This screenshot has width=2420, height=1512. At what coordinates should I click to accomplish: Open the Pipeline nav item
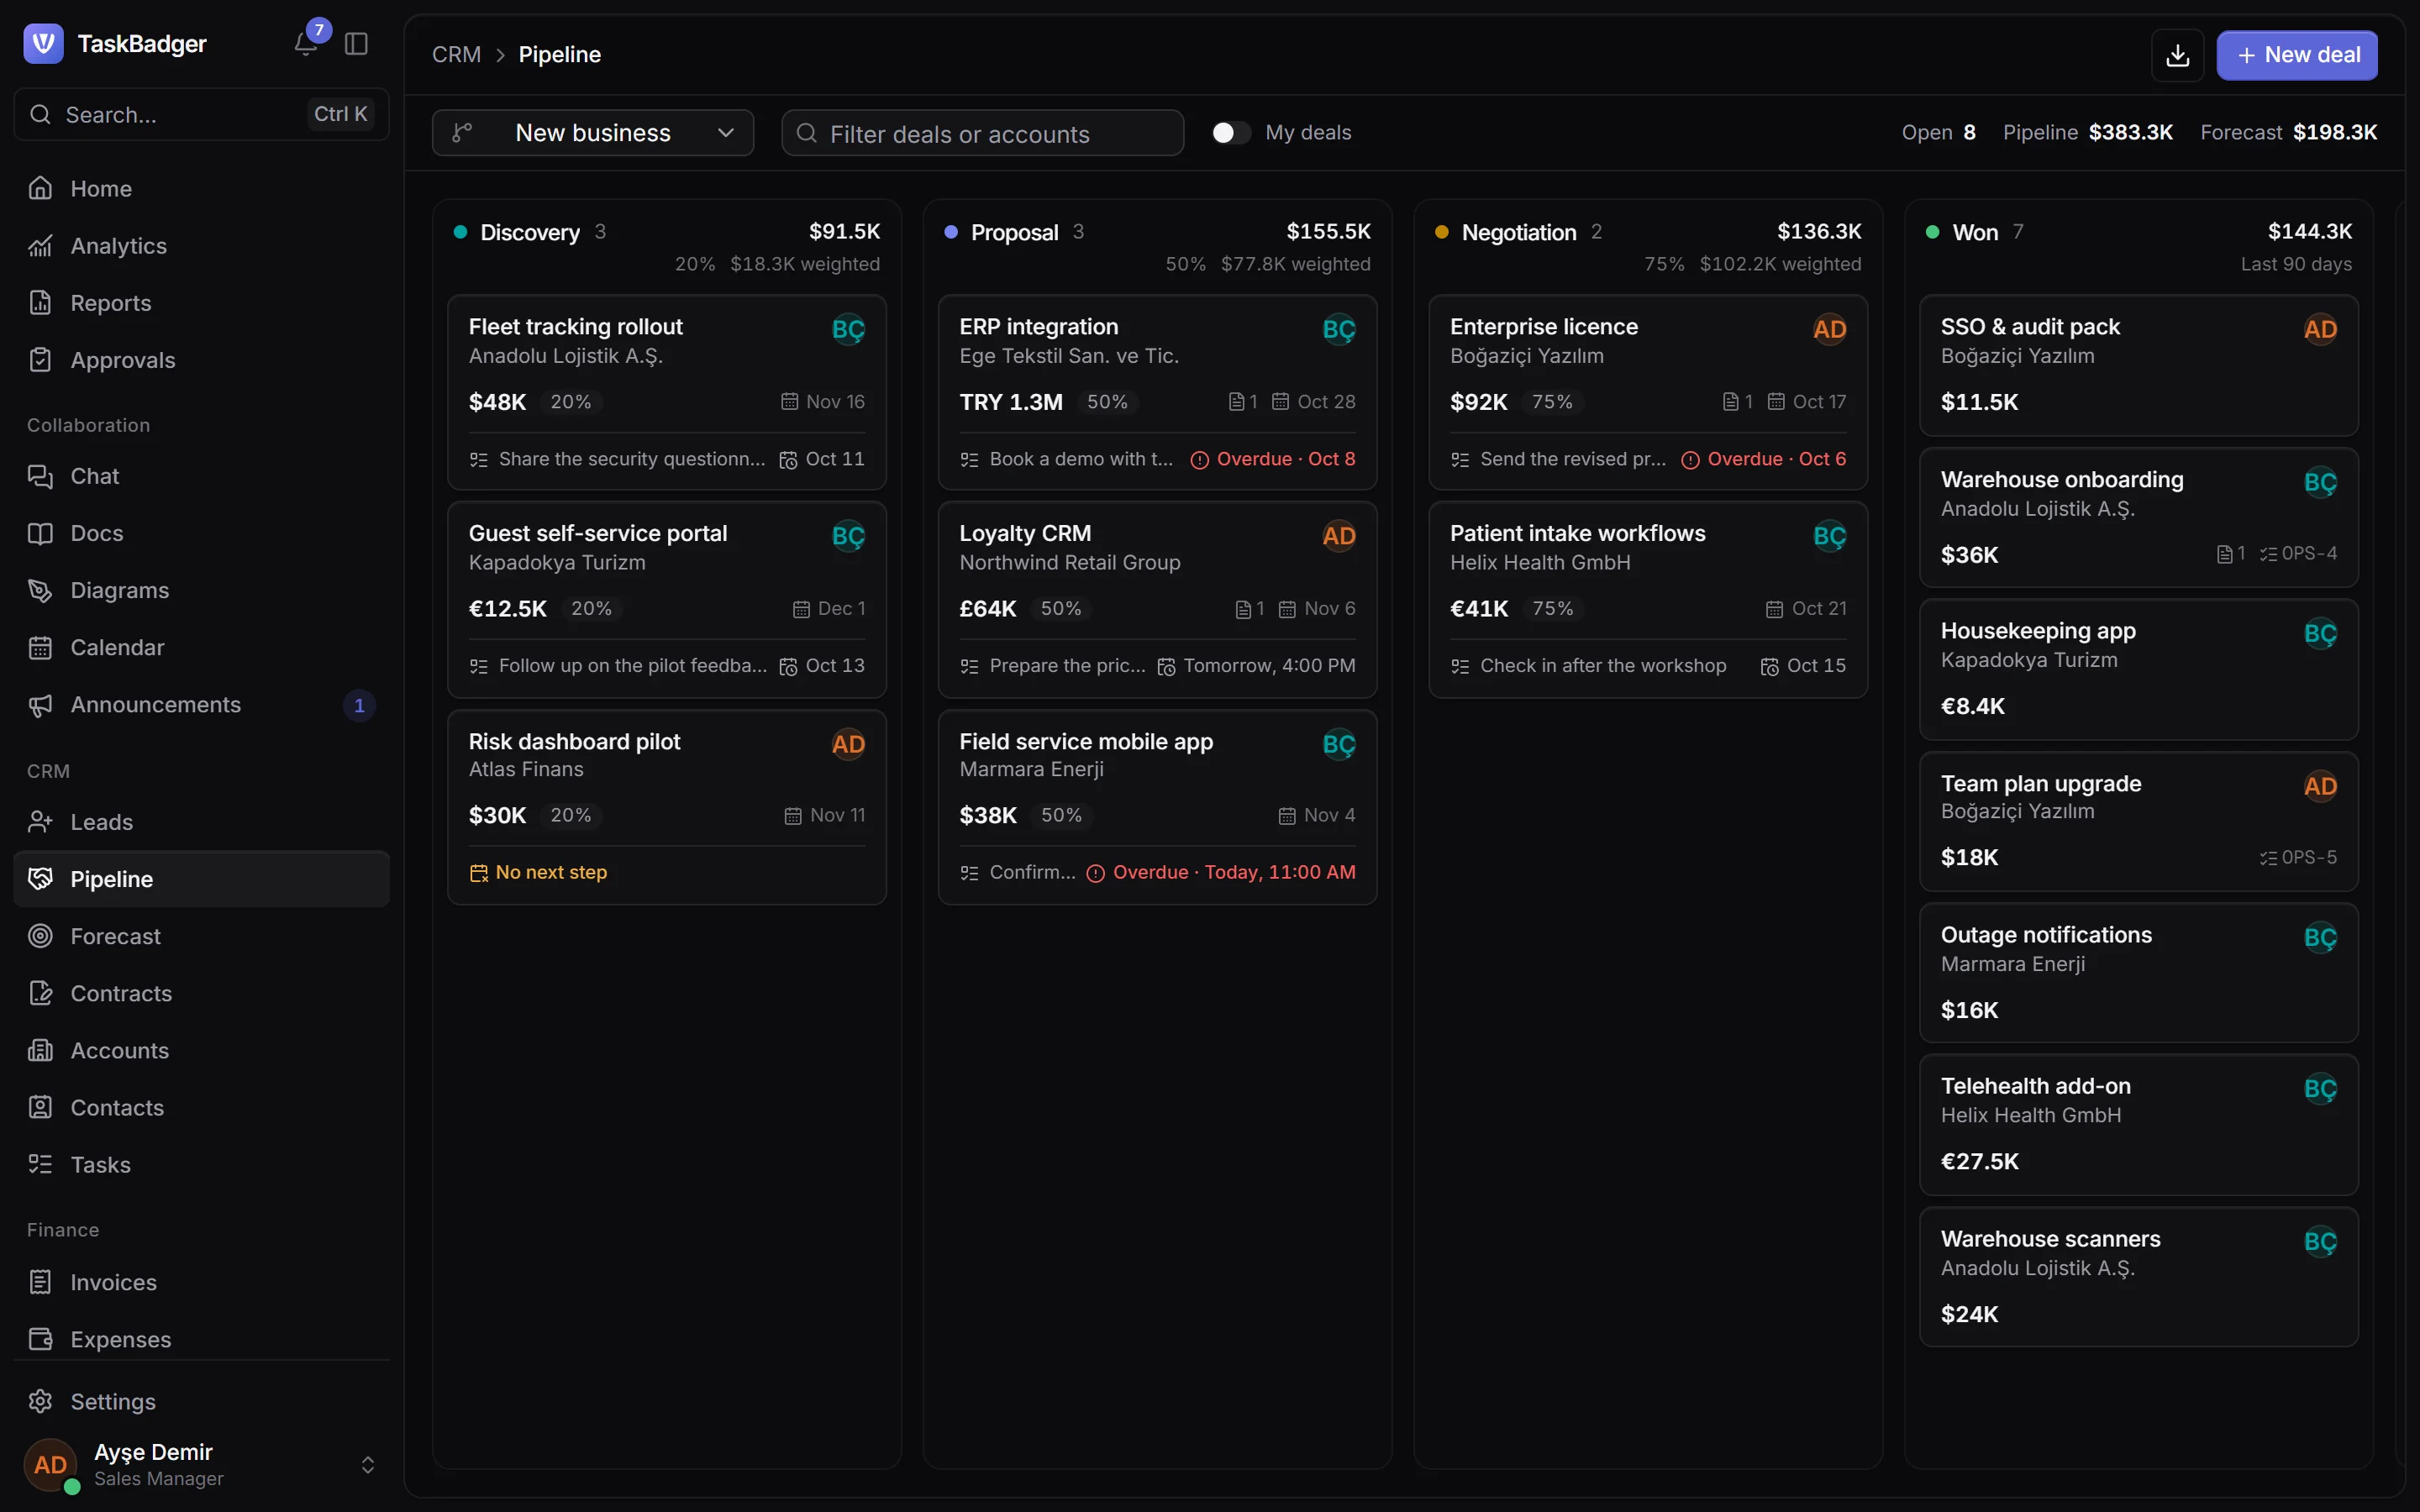(x=201, y=879)
